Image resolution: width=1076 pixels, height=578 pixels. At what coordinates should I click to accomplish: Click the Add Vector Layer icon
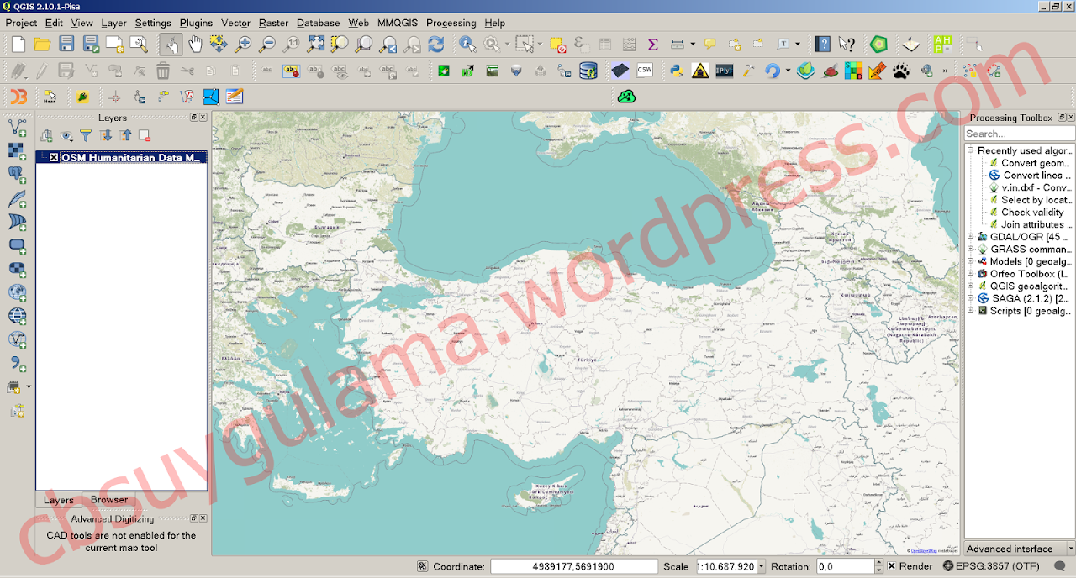17,128
